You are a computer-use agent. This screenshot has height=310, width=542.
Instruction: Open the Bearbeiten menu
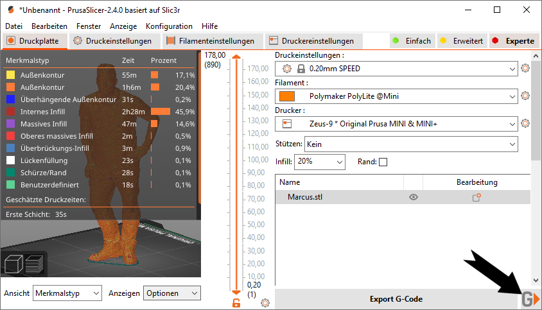pos(49,26)
